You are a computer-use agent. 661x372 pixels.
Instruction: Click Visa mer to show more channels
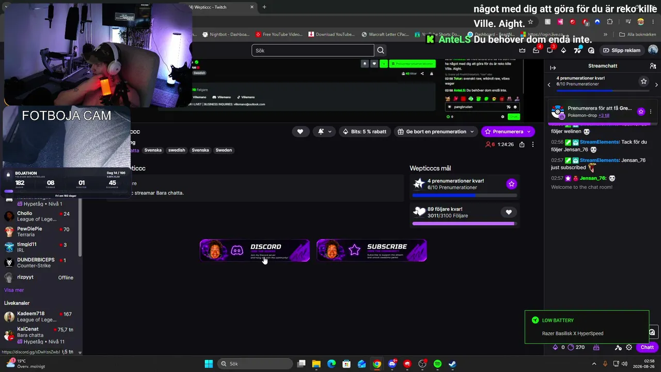point(14,290)
